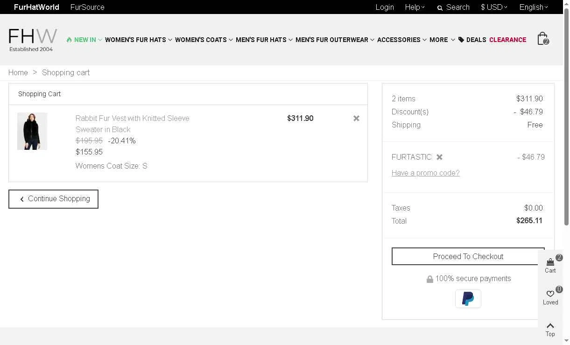
Task: Click the Deals tag icon link
Action: 472,40
